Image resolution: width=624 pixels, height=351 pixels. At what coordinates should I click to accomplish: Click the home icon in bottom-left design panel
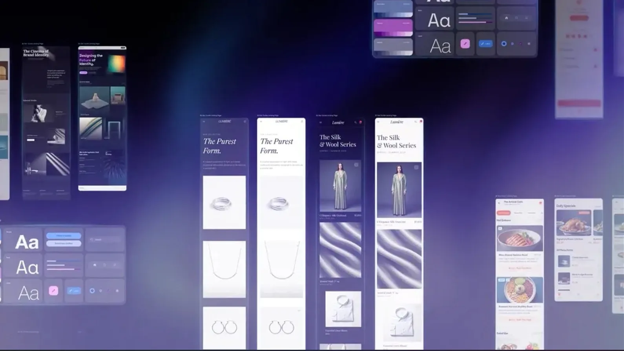95,265
